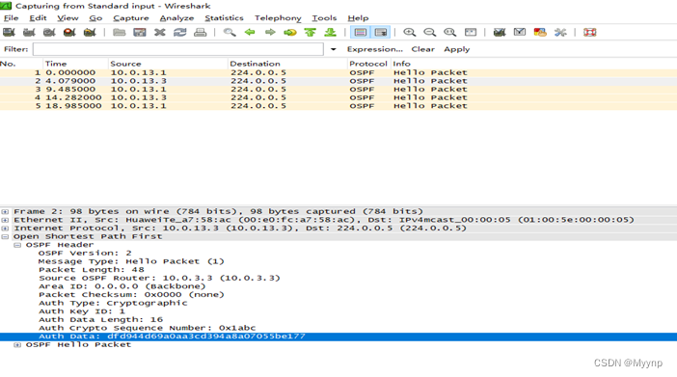Expand the OSPF Hello Packet node
Image resolution: width=677 pixels, height=377 pixels.
[x=17, y=344]
